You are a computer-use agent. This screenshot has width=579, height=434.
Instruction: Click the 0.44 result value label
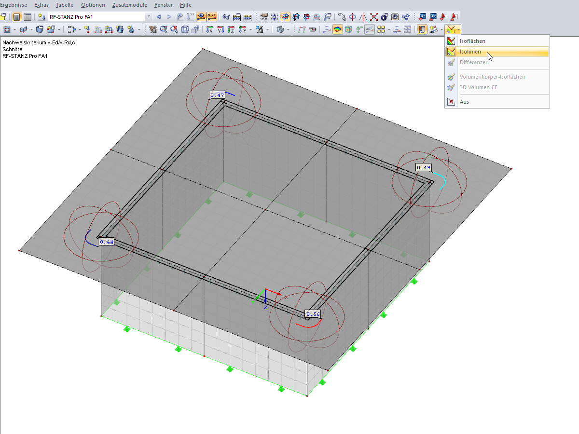pyautogui.click(x=106, y=242)
